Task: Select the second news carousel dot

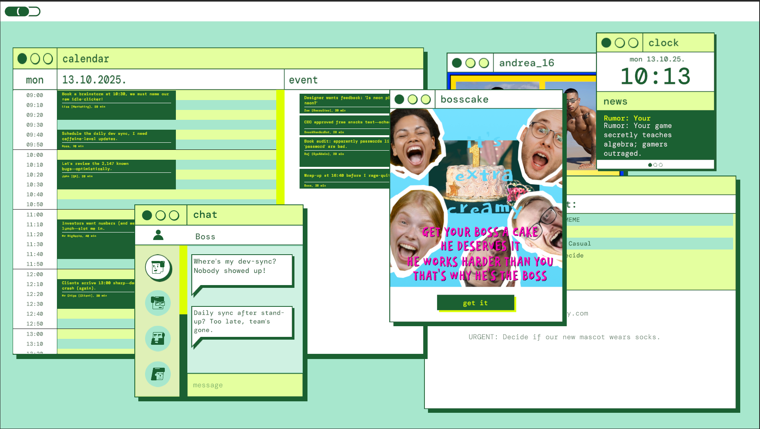Action: 655,165
